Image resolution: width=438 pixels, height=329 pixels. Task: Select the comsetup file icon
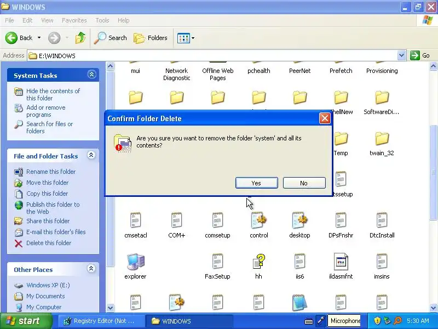tap(217, 220)
